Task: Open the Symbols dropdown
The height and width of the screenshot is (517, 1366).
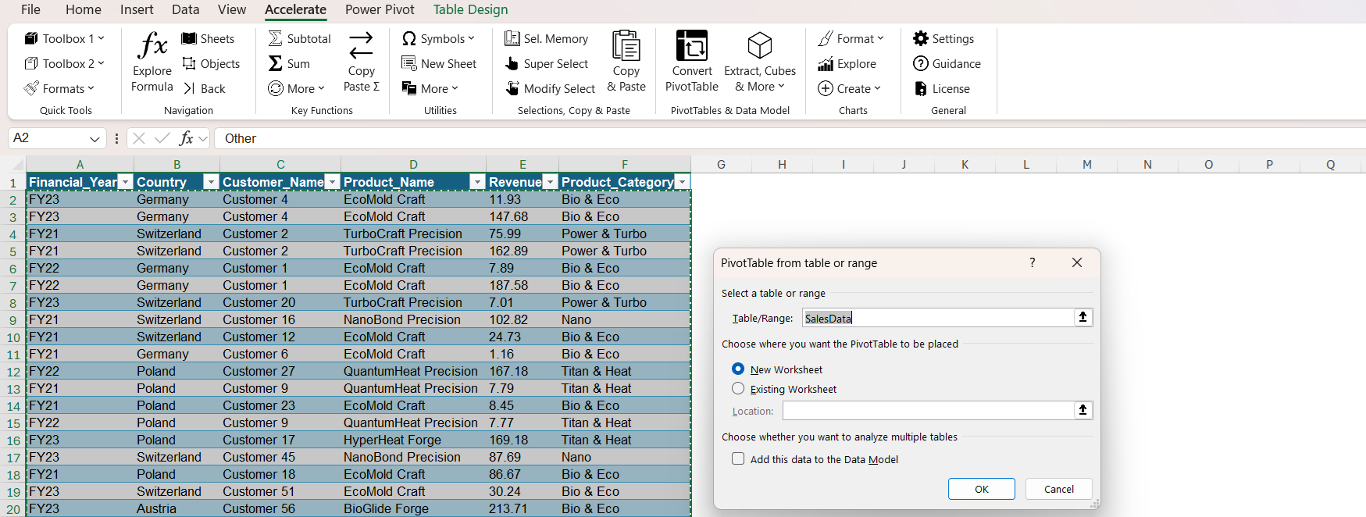Action: pos(438,38)
